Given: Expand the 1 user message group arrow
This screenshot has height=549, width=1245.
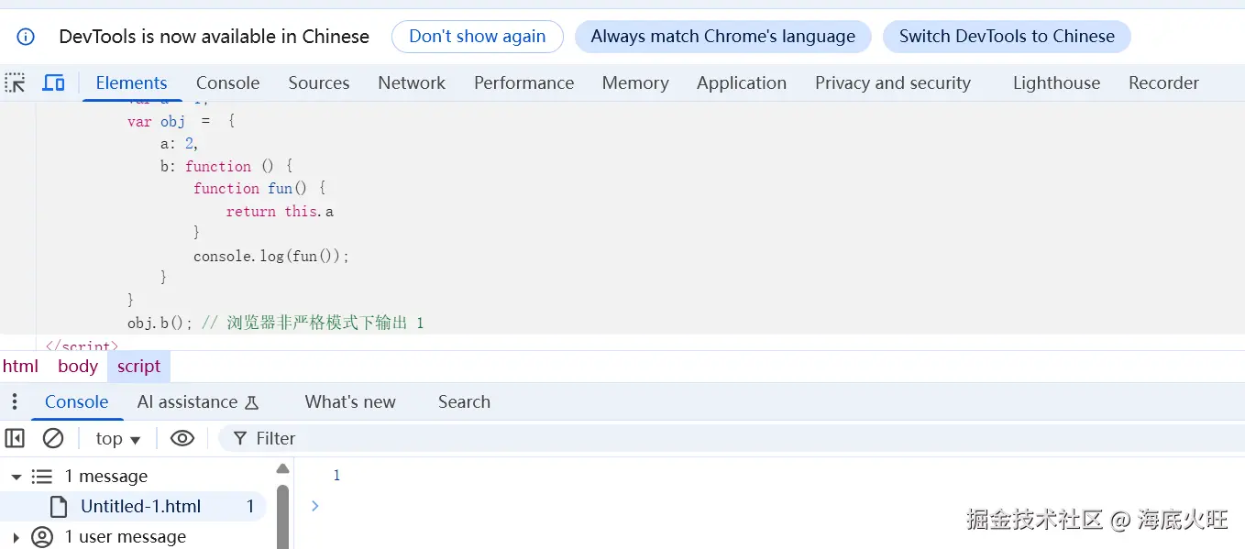Looking at the screenshot, I should pos(16,537).
